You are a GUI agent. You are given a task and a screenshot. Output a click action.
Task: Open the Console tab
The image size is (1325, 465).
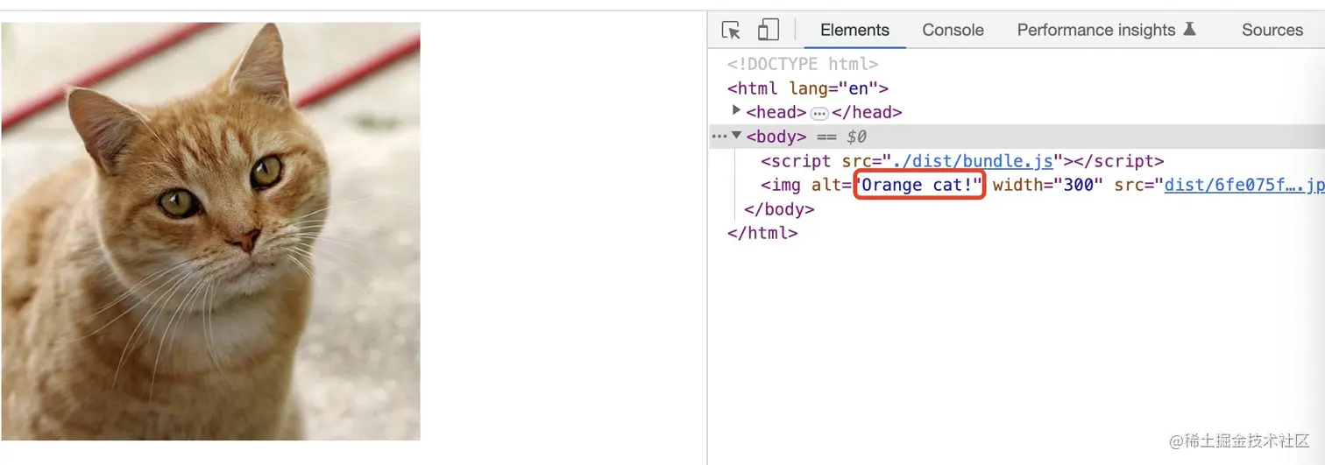coord(953,30)
